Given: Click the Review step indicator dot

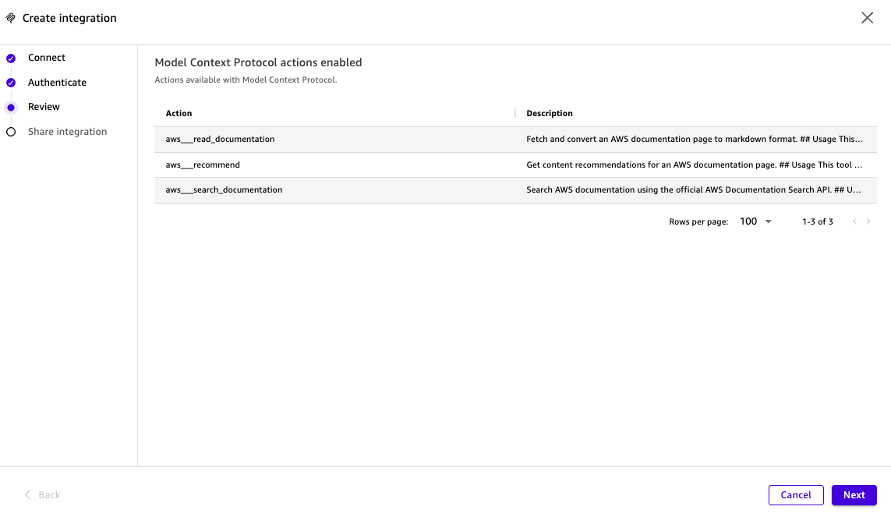Looking at the screenshot, I should coord(11,108).
